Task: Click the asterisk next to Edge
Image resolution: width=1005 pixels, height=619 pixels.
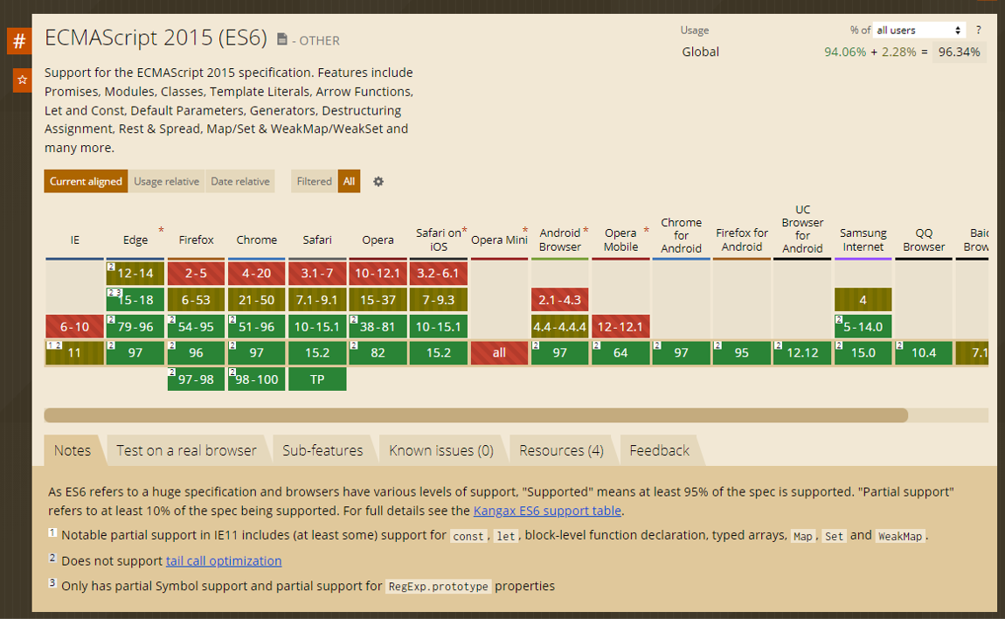Action: coord(161,232)
